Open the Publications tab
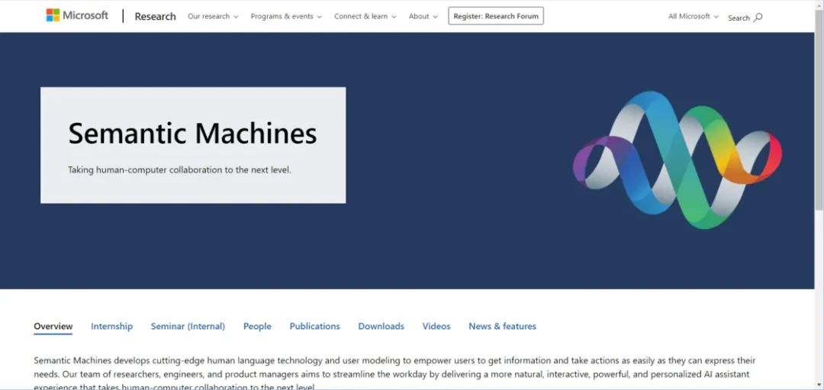This screenshot has height=390, width=824. click(x=315, y=327)
